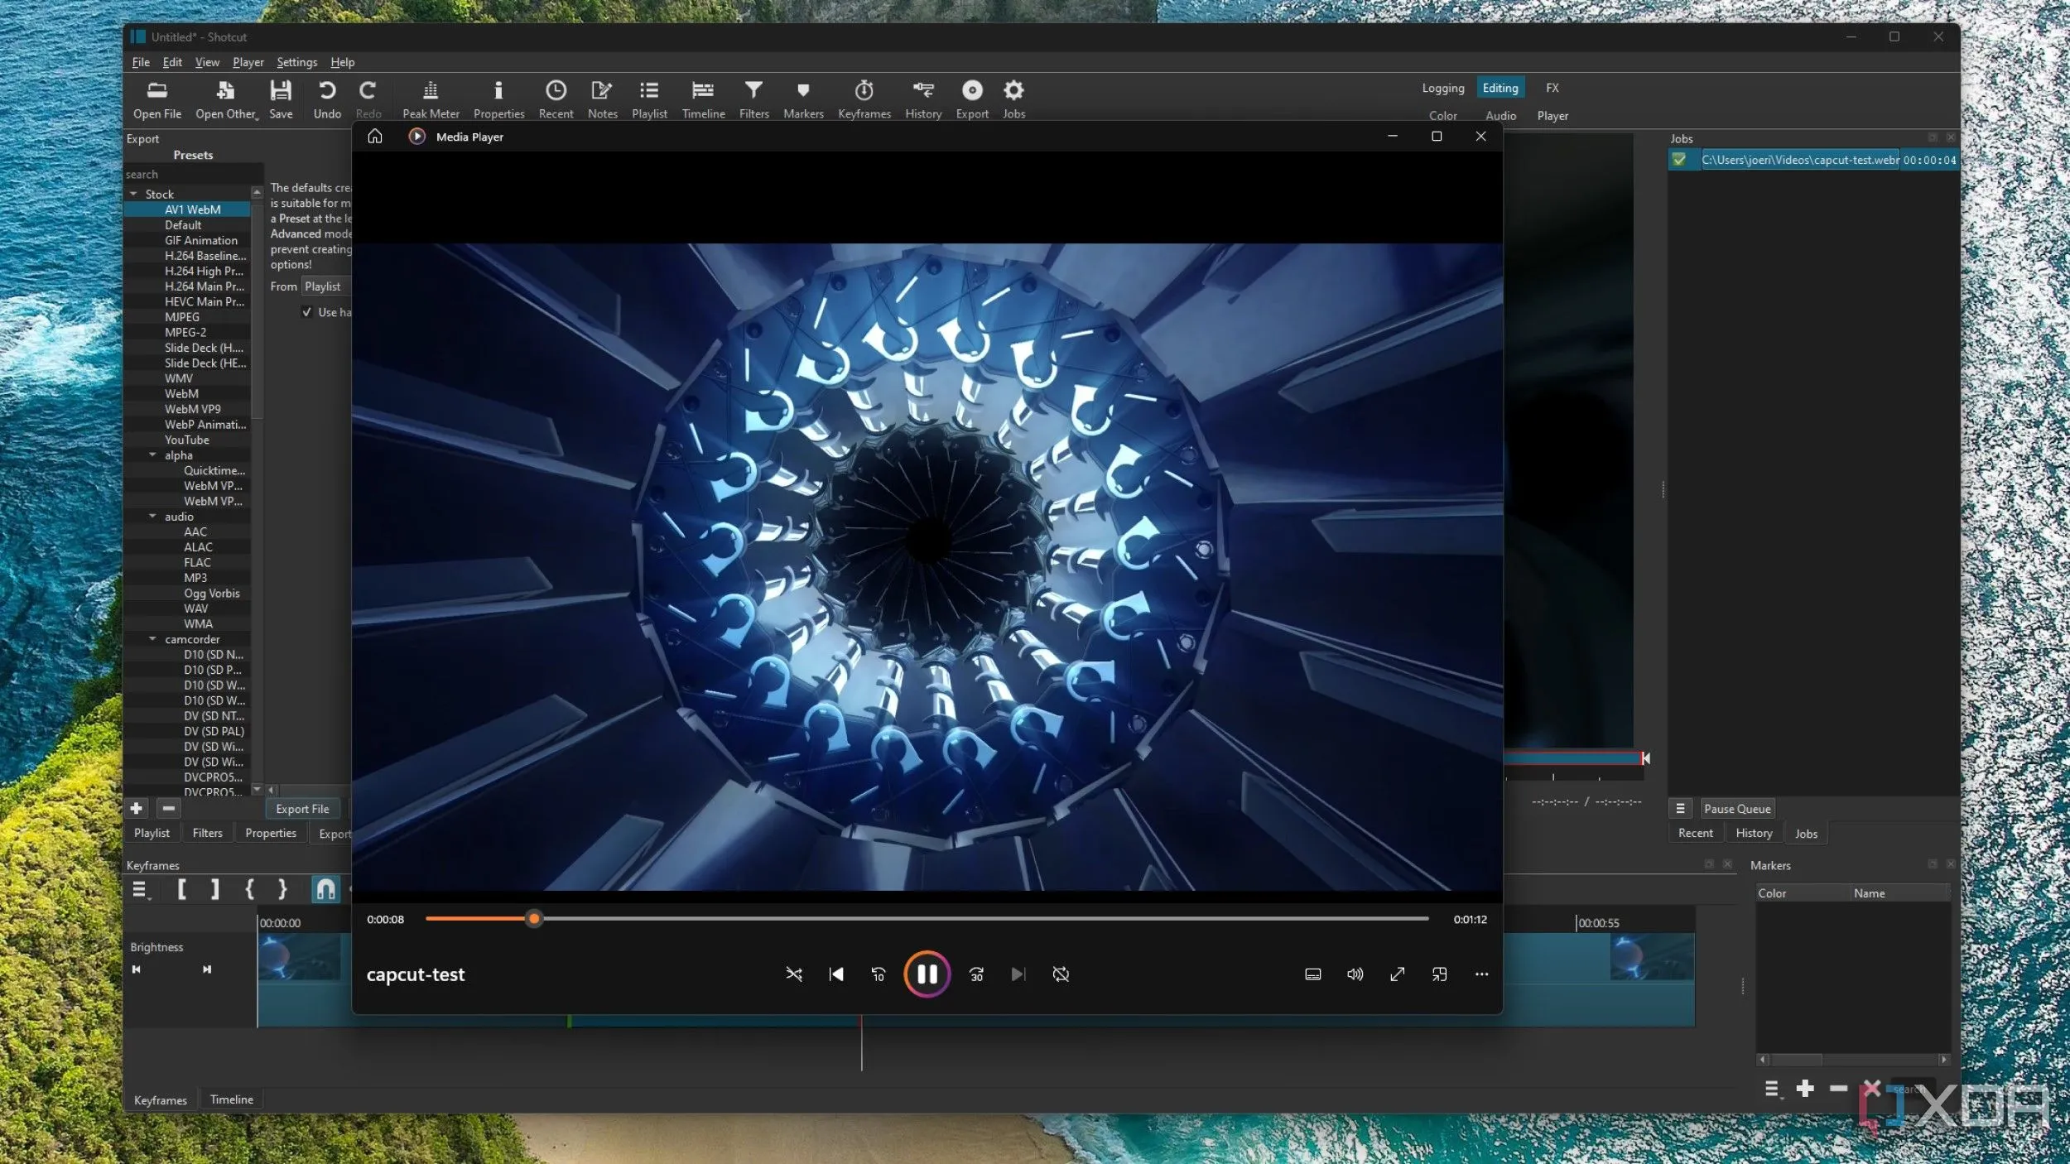The height and width of the screenshot is (1164, 2070).
Task: Toggle the capcut-test.webm job checkbox
Action: click(1679, 160)
